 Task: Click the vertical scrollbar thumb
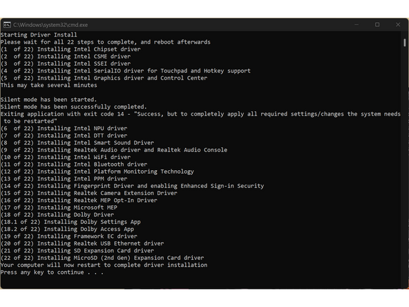coord(405,43)
